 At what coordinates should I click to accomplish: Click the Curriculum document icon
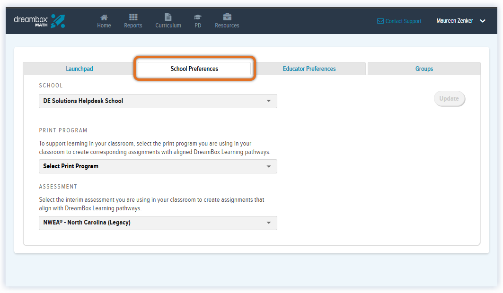[x=168, y=17]
